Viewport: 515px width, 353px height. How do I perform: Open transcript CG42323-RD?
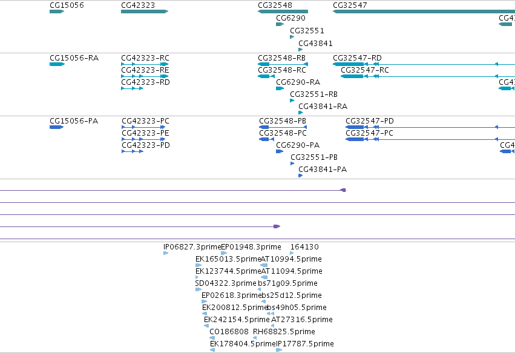pos(145,82)
